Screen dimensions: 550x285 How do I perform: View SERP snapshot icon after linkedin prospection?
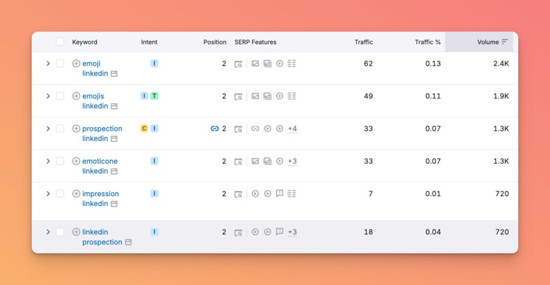coord(128,242)
